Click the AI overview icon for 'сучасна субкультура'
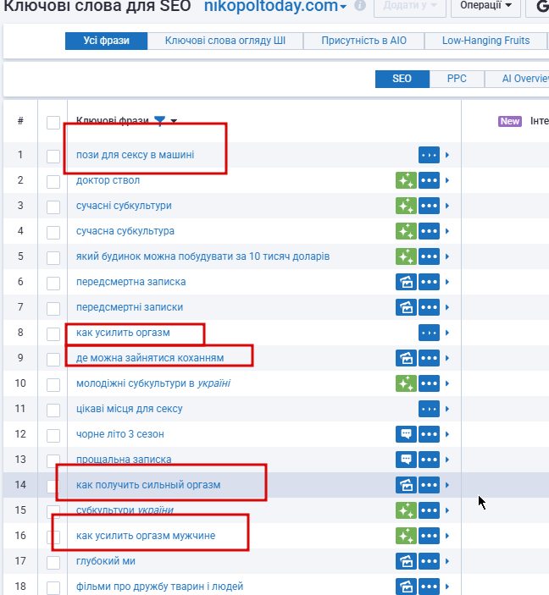The width and height of the screenshot is (549, 595). pos(406,231)
